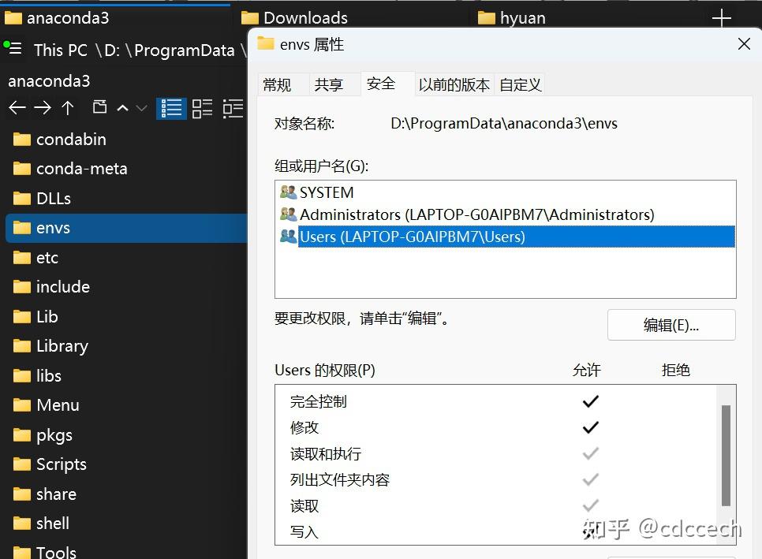Click the 读取 permission row
Screen dimensions: 762x559
(x=495, y=506)
